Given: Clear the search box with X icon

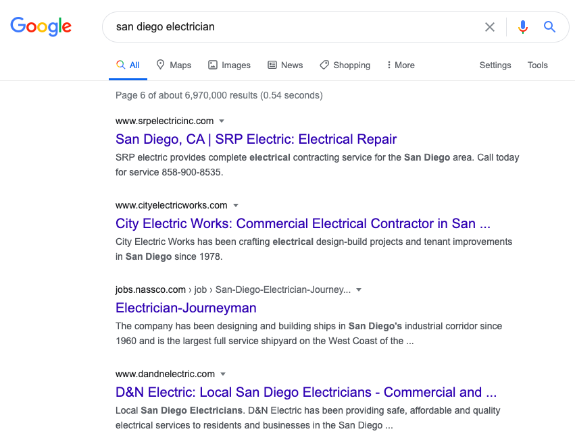Looking at the screenshot, I should (490, 27).
